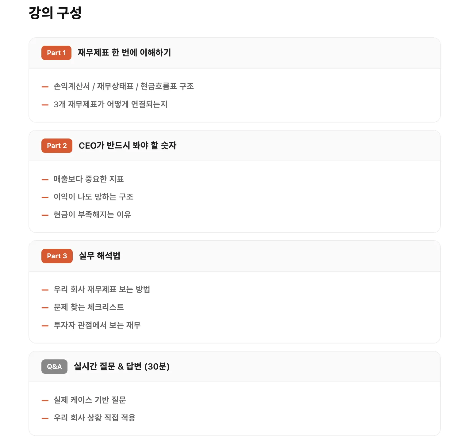The width and height of the screenshot is (465, 440).
Task: Click the orange Part 1 badge
Action: [56, 53]
